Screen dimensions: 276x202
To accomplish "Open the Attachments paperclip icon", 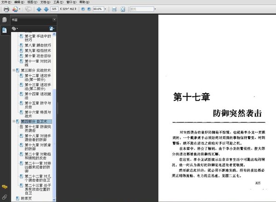I will (x=5, y=197).
